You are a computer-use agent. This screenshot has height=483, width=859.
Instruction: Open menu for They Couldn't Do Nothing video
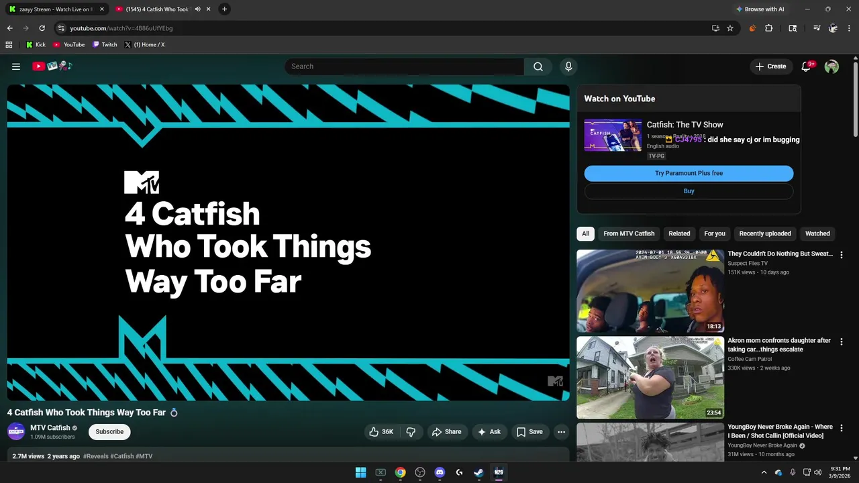coord(842,255)
